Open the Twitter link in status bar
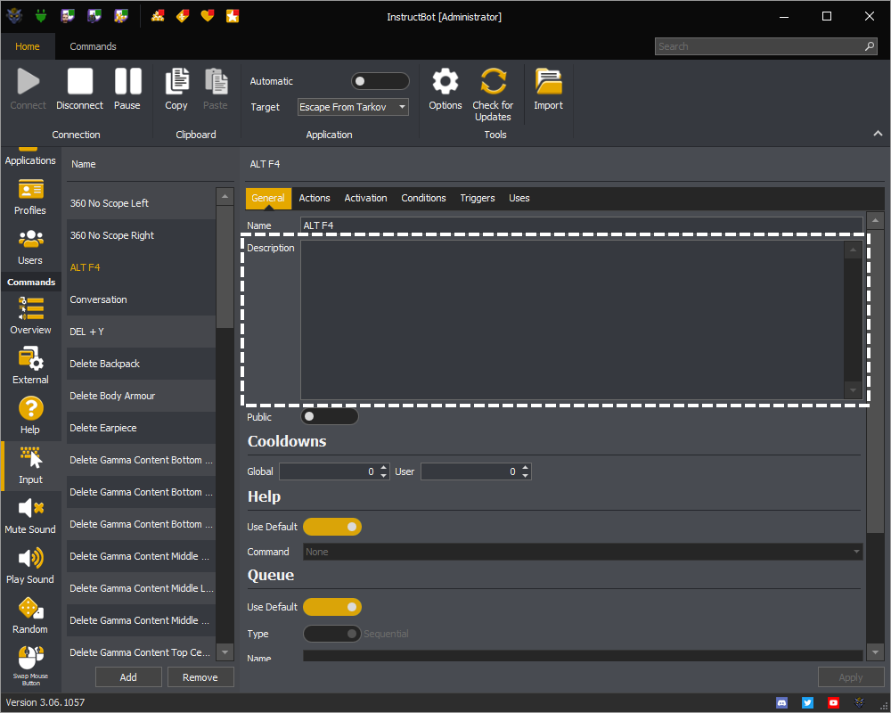The image size is (891, 713). pos(807,703)
